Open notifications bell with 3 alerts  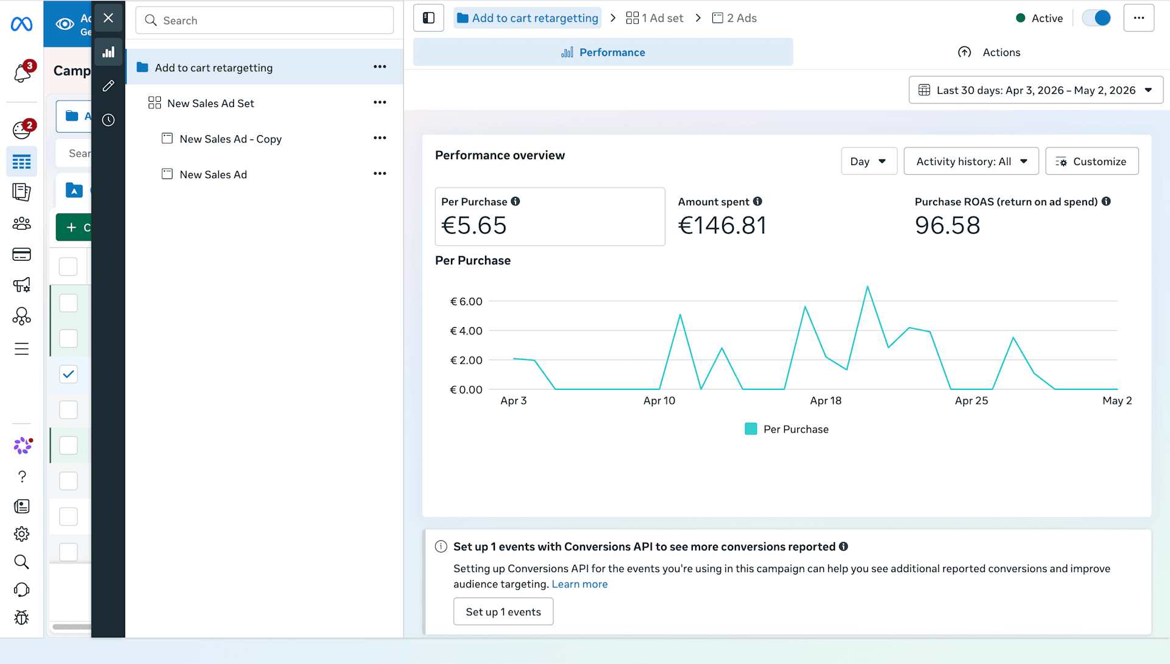click(x=22, y=73)
